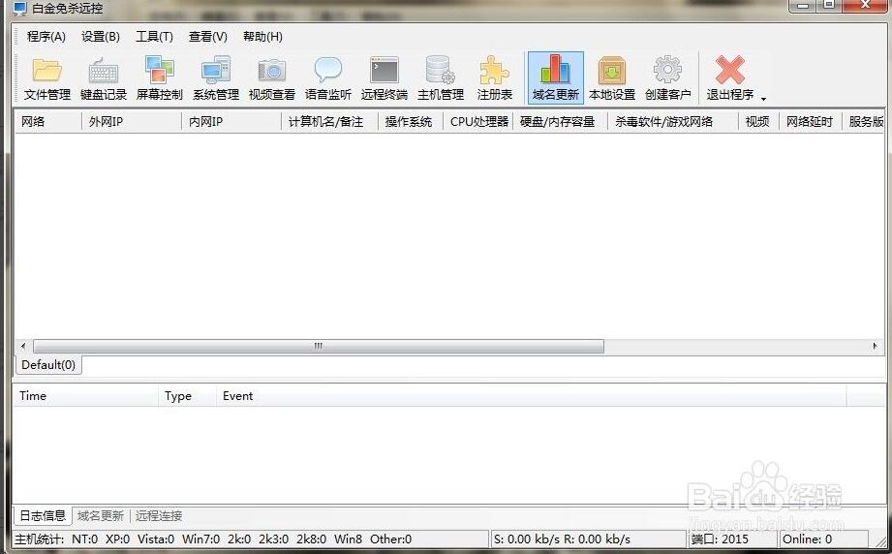Click 域名更新 bar chart toolbar icon
The height and width of the screenshot is (554, 892).
[x=555, y=78]
